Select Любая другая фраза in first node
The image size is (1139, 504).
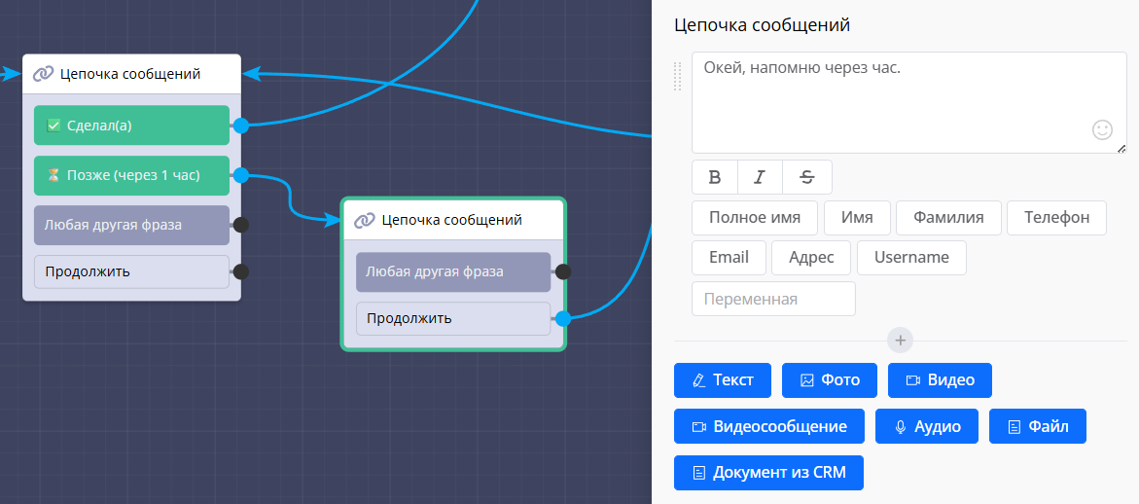point(131,225)
